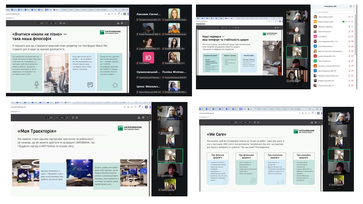Toggle the camera icon next to Tetiana Markova (Me)
The width and height of the screenshot is (363, 204).
tap(352, 17)
